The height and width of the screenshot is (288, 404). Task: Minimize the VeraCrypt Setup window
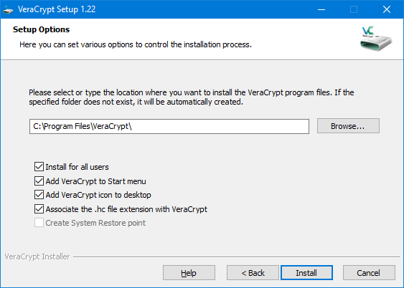pos(321,9)
